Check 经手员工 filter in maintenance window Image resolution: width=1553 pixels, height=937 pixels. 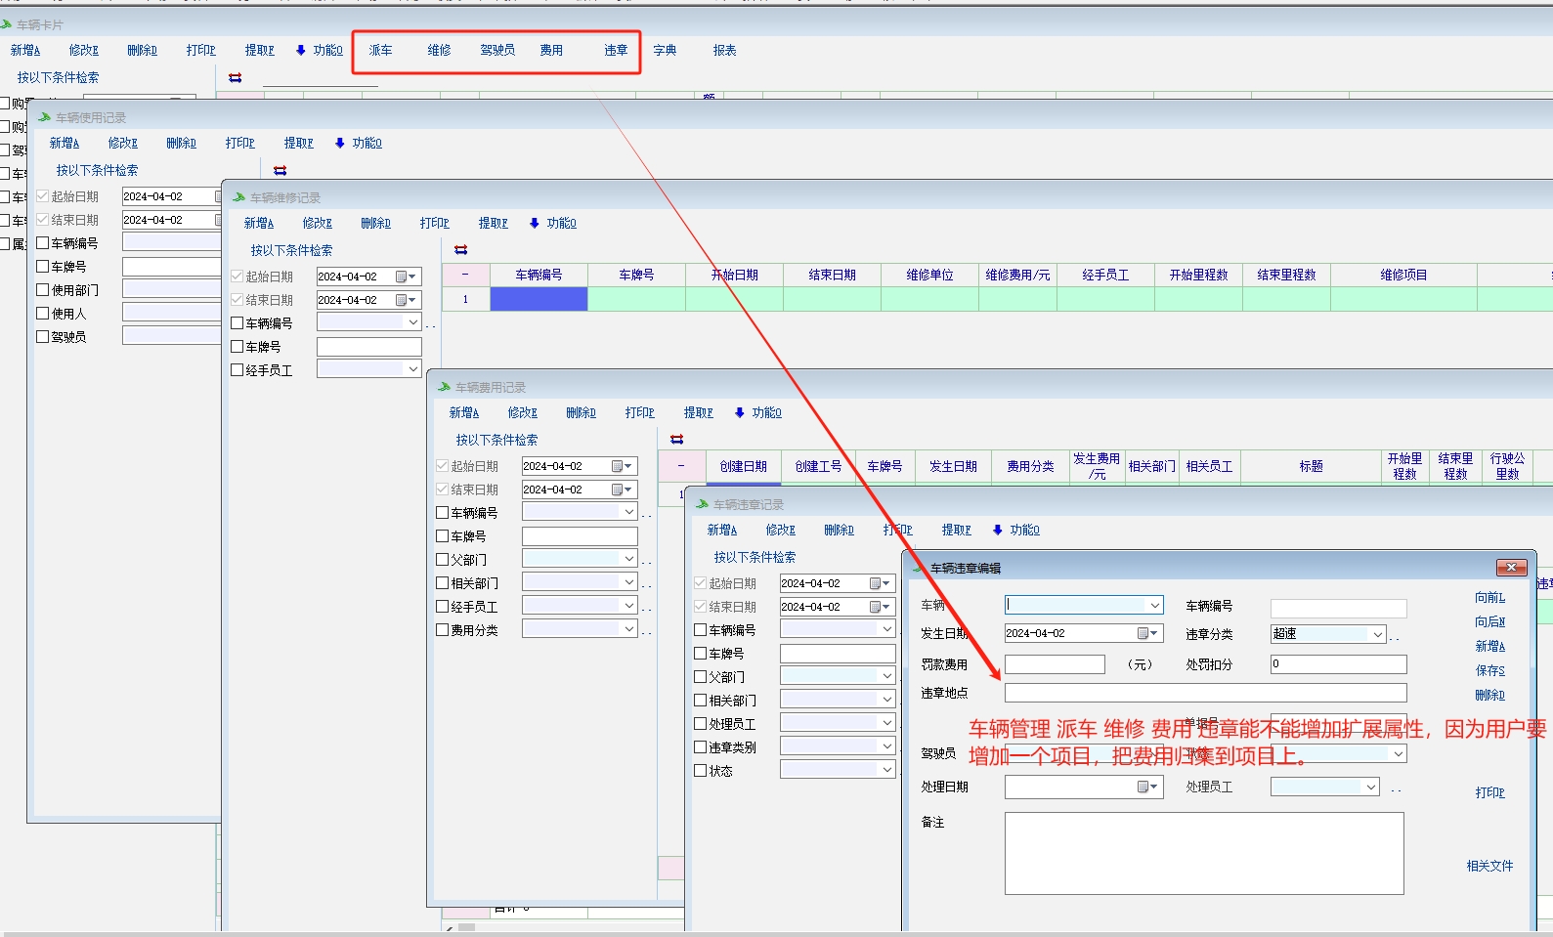pyautogui.click(x=237, y=370)
